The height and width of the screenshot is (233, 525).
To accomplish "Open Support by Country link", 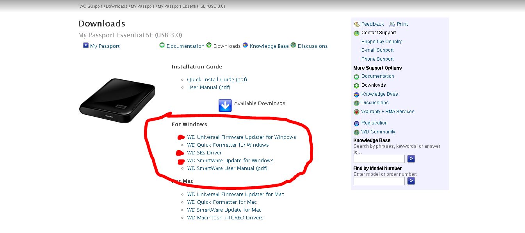I will [381, 42].
